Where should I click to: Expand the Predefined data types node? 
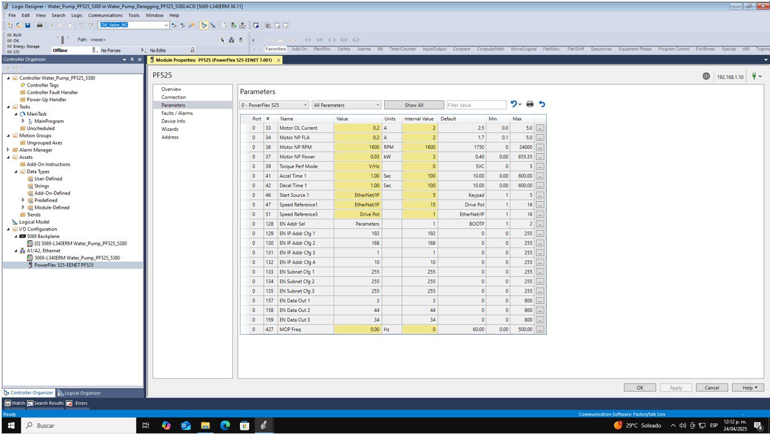[x=23, y=200]
